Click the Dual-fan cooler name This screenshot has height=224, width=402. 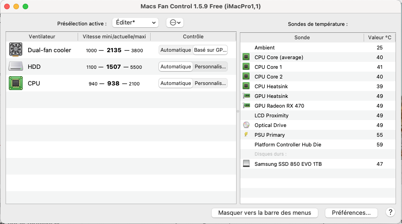(x=49, y=50)
